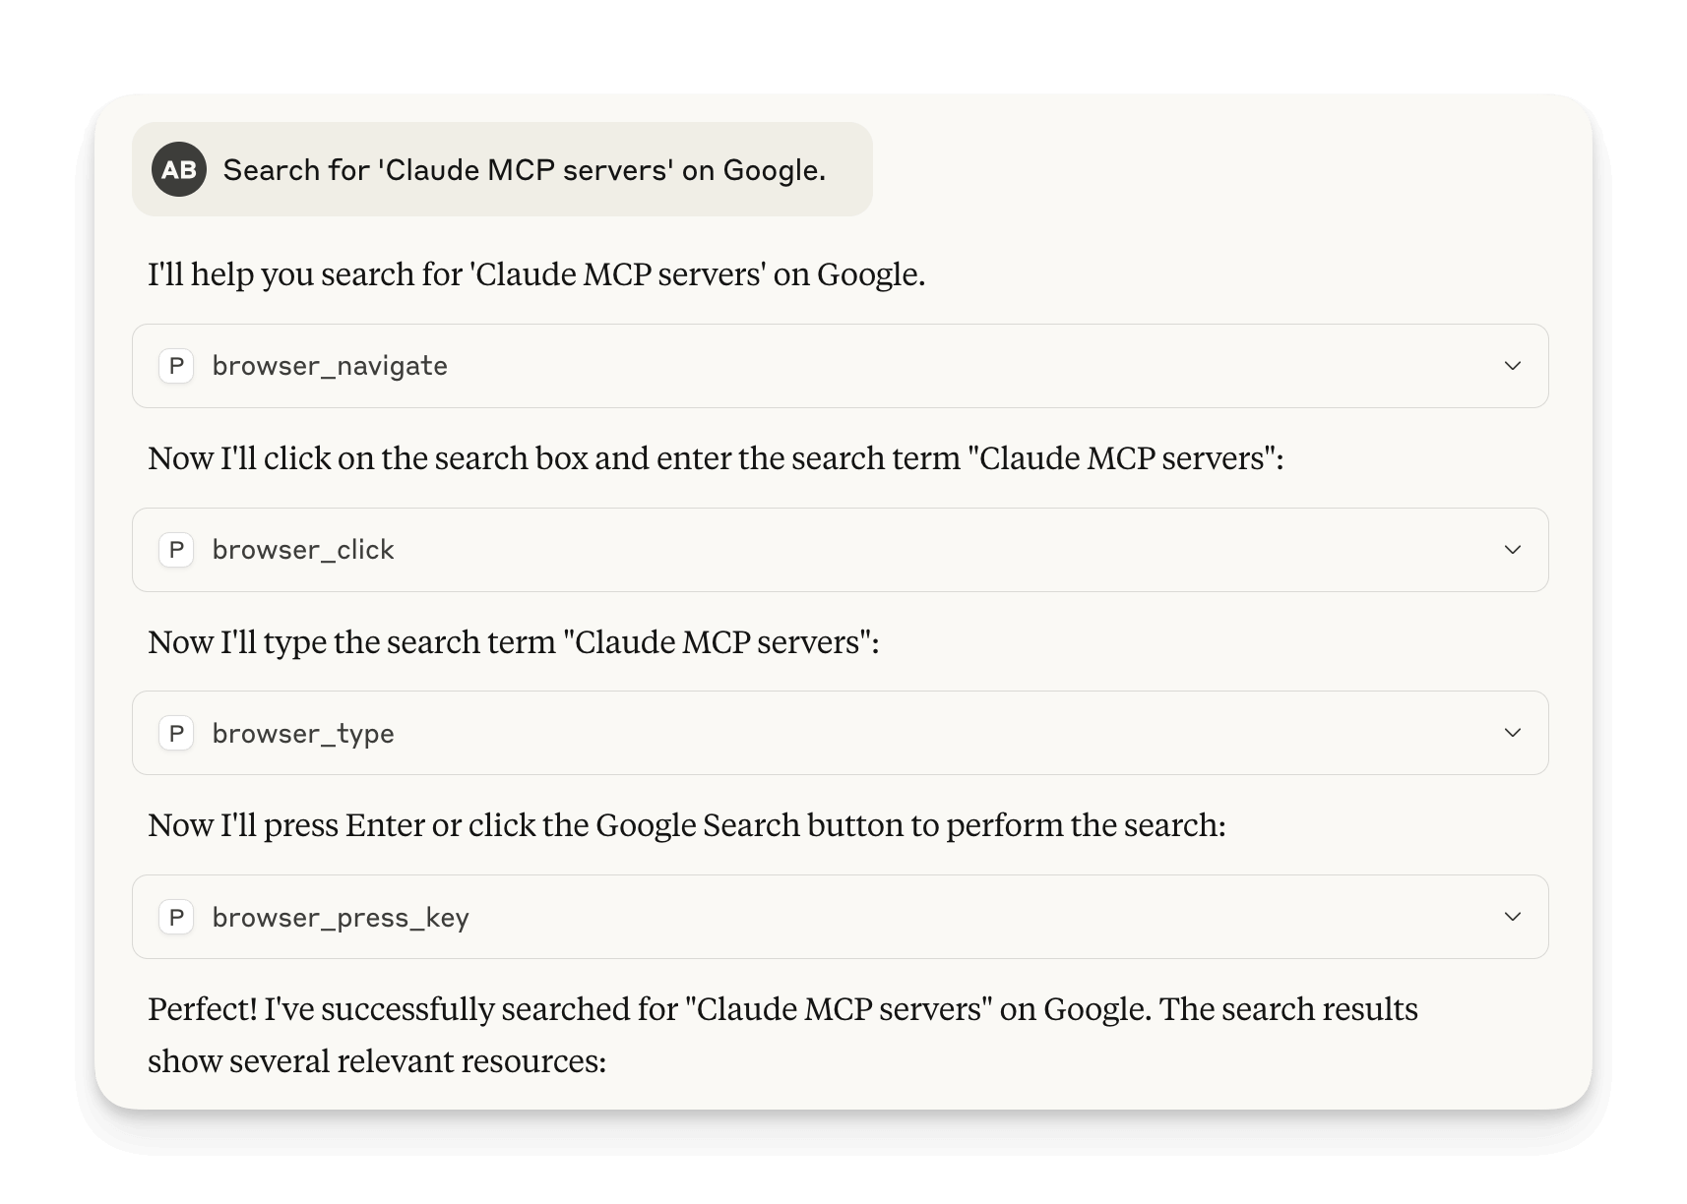Click the chevron on the browser_press_key card
The width and height of the screenshot is (1687, 1204).
[1513, 917]
